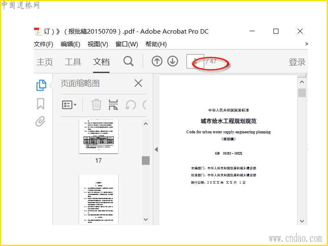The image size is (328, 246).
Task: Click the 登录 sign-in button
Action: coord(297,62)
